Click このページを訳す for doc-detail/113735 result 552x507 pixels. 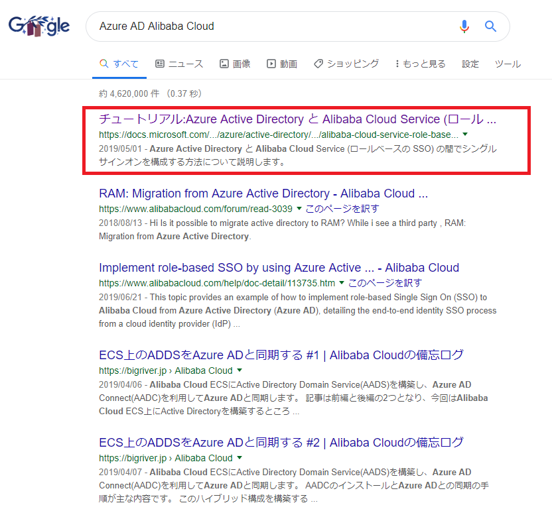coord(385,283)
